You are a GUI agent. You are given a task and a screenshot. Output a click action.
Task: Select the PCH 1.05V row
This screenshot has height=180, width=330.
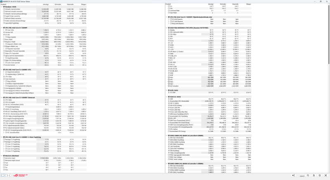(209, 67)
